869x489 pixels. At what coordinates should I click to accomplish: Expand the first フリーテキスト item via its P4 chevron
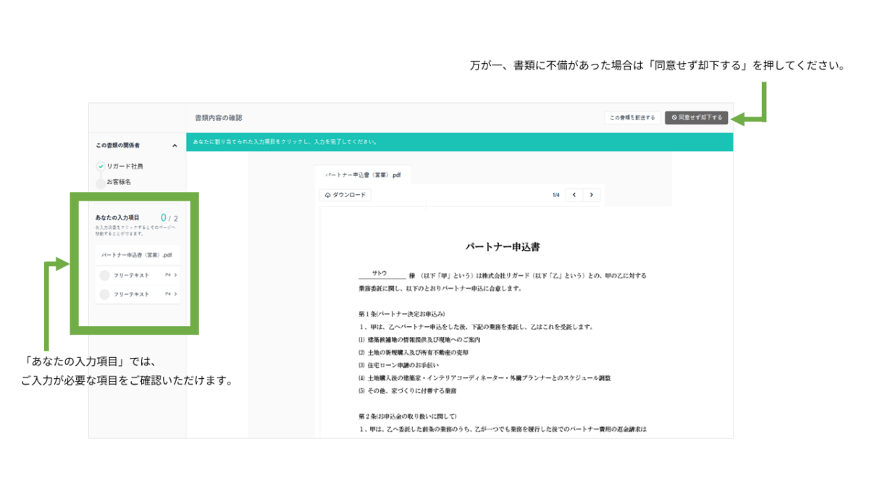point(175,274)
